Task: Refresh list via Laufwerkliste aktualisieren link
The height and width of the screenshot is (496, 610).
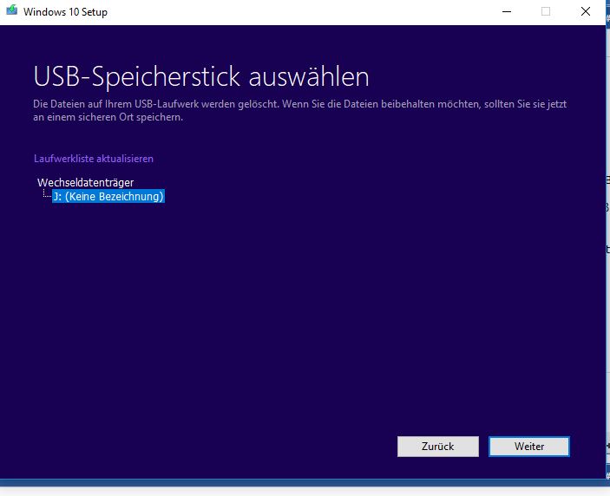Action: tap(94, 159)
